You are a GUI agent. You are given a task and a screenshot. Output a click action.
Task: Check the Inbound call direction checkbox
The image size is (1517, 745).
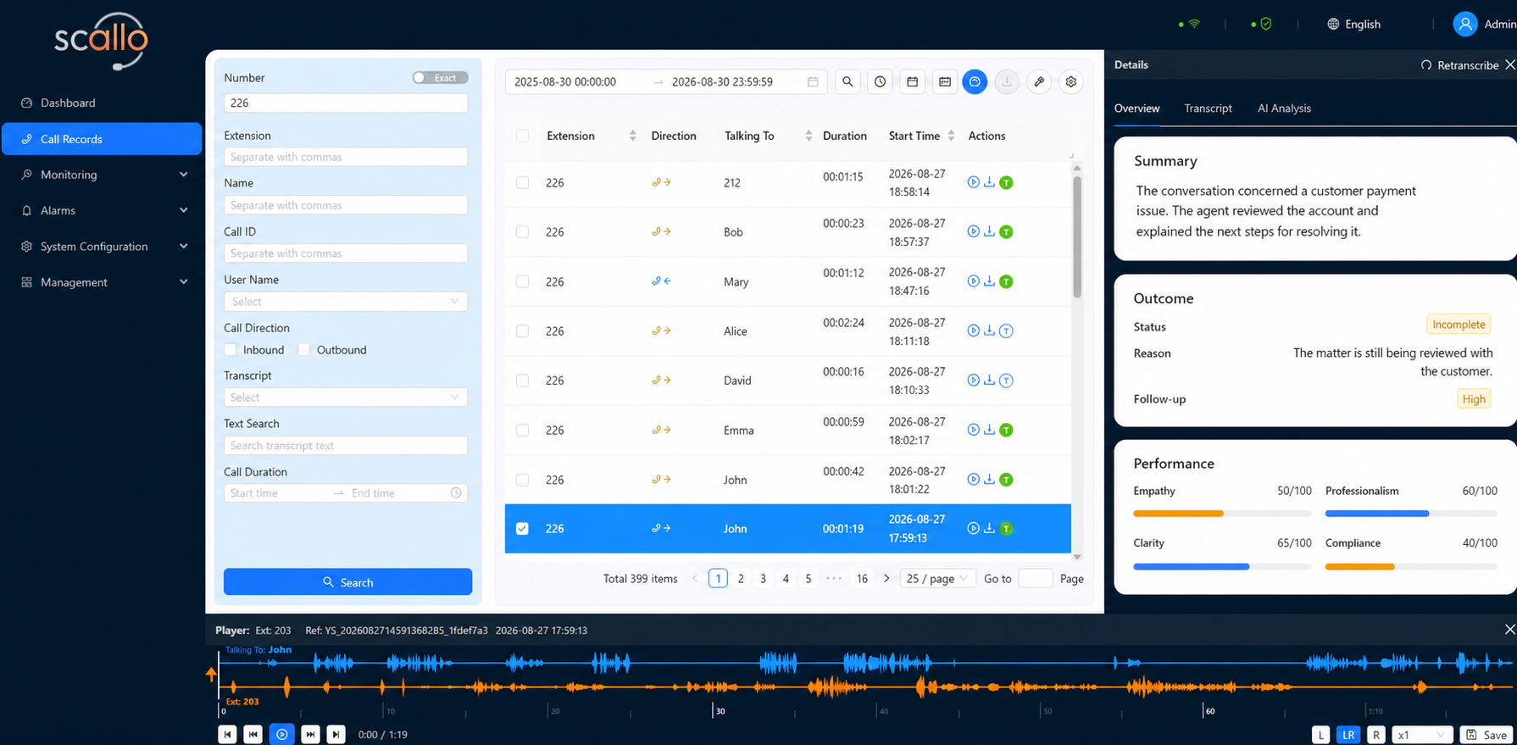[x=231, y=350]
